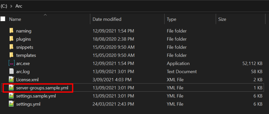This screenshot has height=114, width=269.
Task: Open the Arc breadcrumb location
Action: tap(19, 6)
